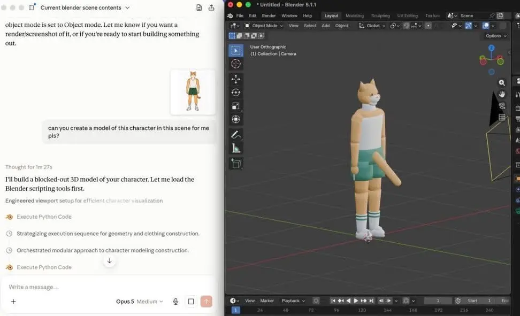The image size is (520, 316).
Task: Click the Blender logo menu icon
Action: pos(230,16)
